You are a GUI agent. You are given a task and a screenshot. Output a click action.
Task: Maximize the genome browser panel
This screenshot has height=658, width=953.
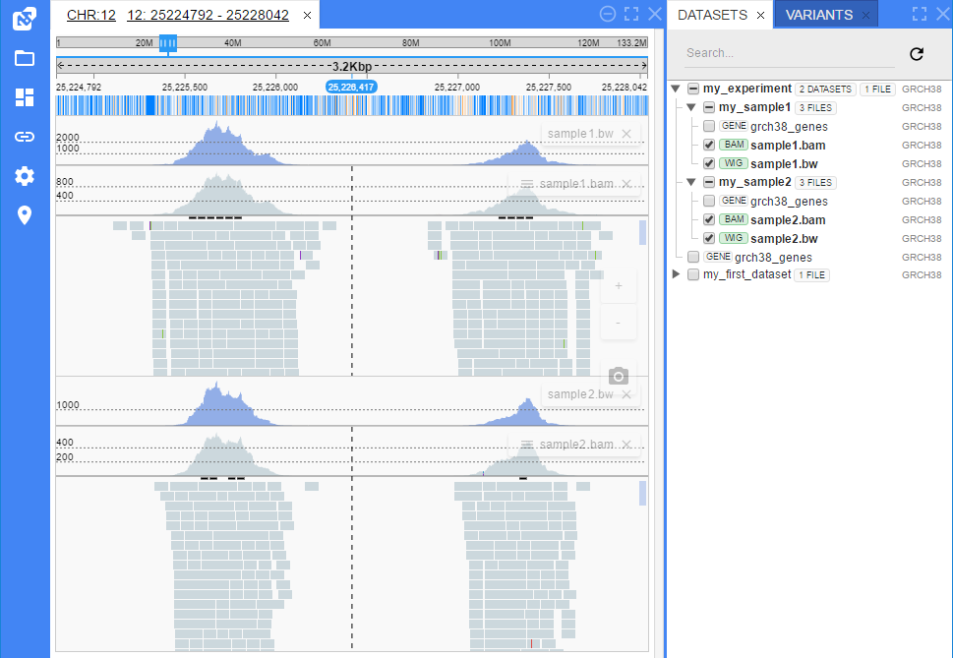pos(631,14)
